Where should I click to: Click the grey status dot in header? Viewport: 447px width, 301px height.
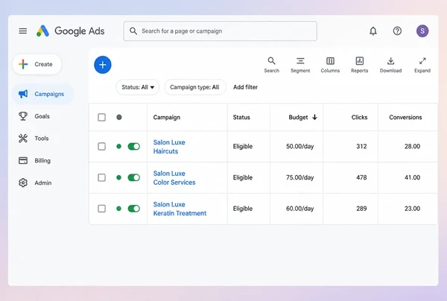[119, 117]
